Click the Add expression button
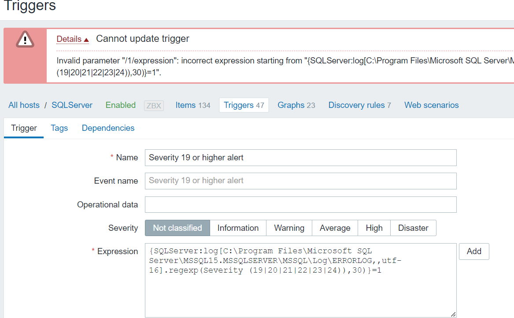This screenshot has width=514, height=318. (x=473, y=251)
